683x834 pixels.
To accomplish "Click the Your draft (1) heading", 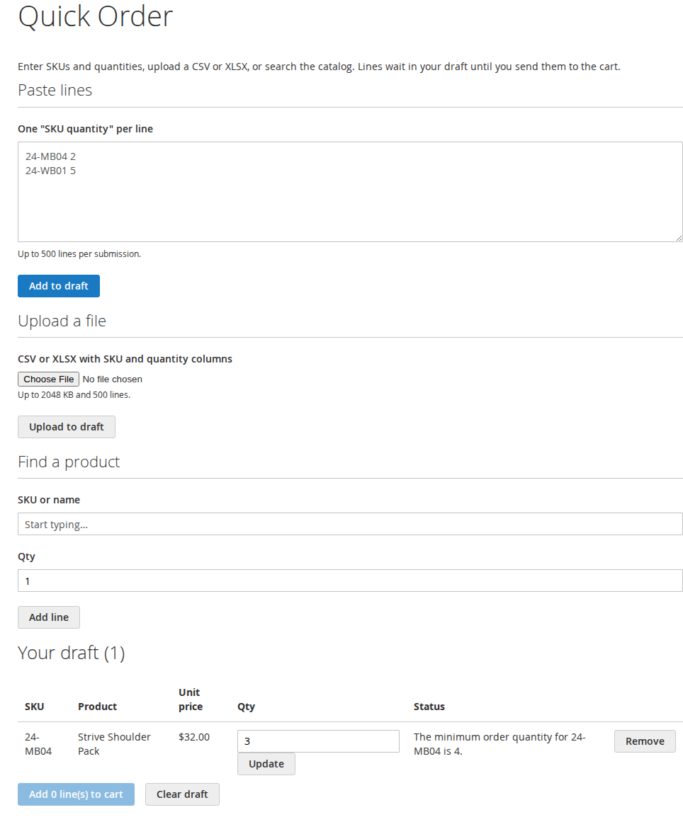I will pos(72,653).
